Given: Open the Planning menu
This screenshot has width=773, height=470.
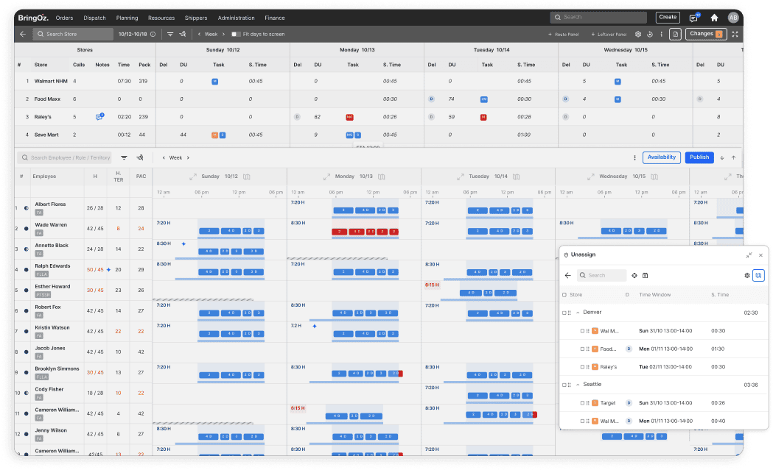Looking at the screenshot, I should [x=127, y=18].
